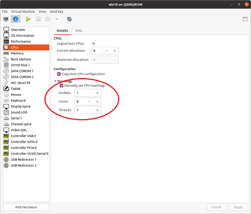Click the Cancel button
251x214 pixels.
point(216,207)
